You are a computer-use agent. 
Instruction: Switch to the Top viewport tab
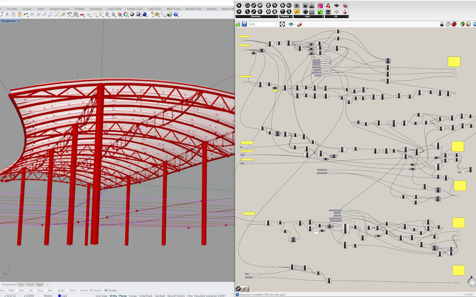(20, 284)
